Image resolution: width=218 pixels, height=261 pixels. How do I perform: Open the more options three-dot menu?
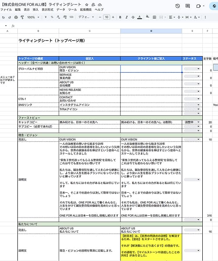pyautogui.click(x=205, y=17)
